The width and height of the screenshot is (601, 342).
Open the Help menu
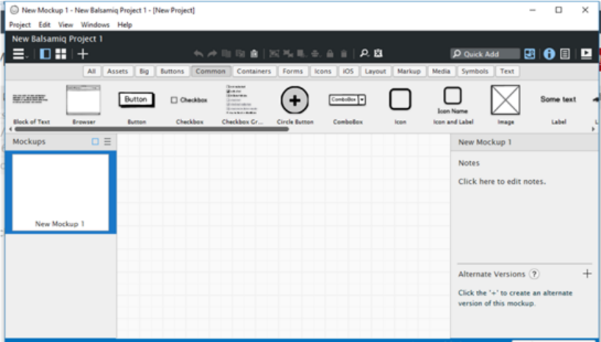pos(125,25)
